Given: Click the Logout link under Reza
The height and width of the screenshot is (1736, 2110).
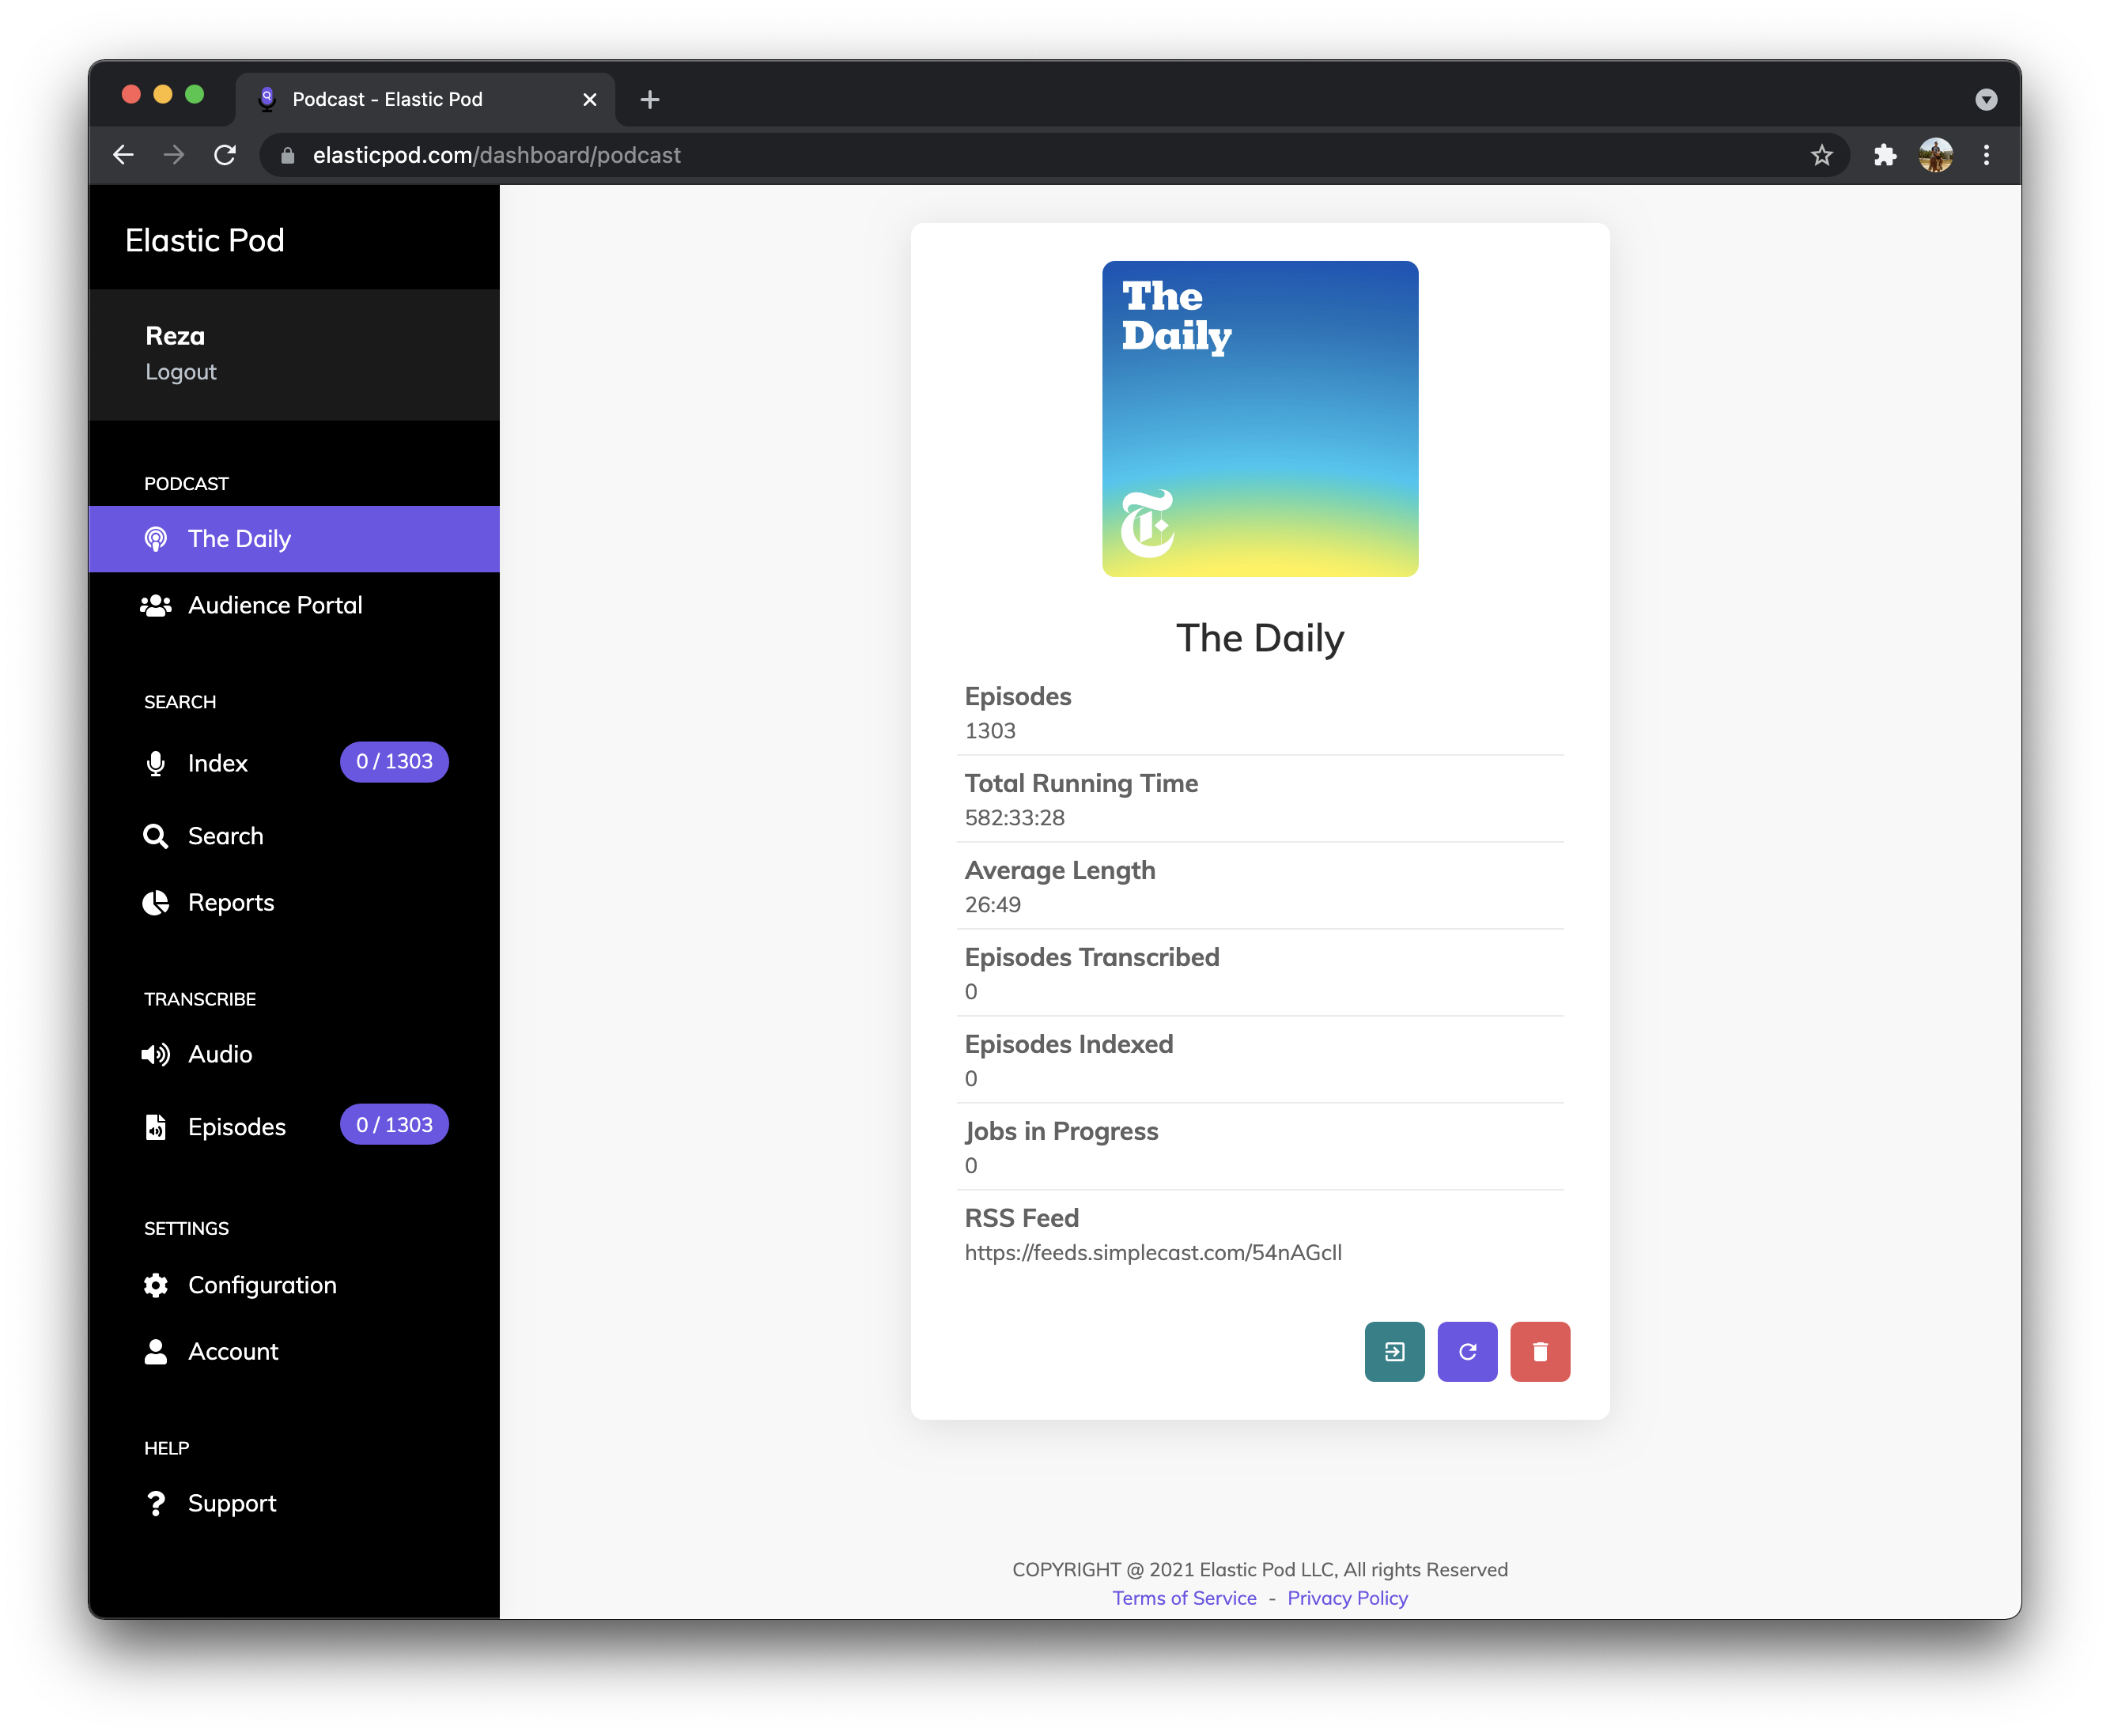Looking at the screenshot, I should click(181, 372).
